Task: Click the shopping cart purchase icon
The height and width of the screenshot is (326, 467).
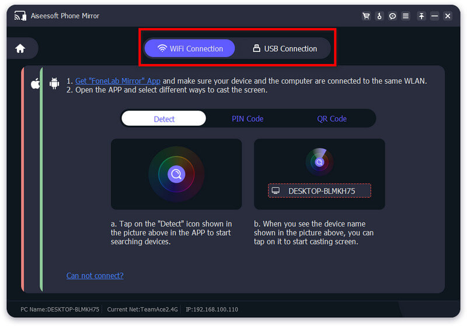Action: coord(366,16)
